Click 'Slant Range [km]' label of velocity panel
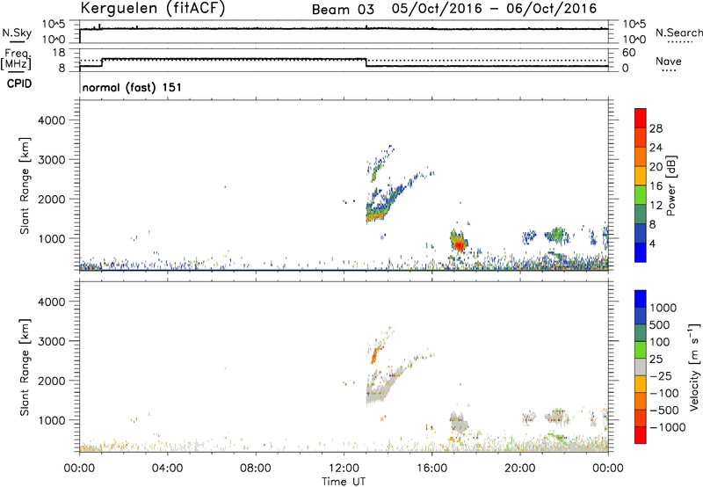 [25, 367]
